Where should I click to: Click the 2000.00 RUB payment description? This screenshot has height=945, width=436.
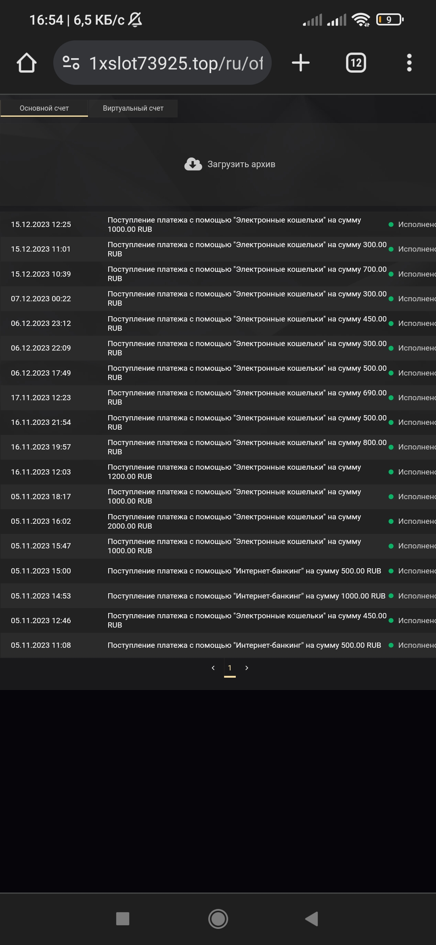click(234, 521)
